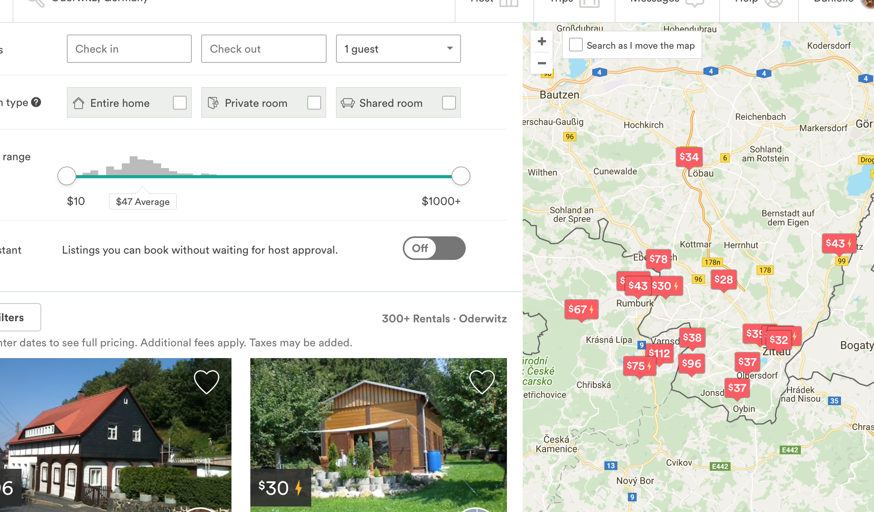Zoom out on the map
The width and height of the screenshot is (874, 512).
point(542,63)
